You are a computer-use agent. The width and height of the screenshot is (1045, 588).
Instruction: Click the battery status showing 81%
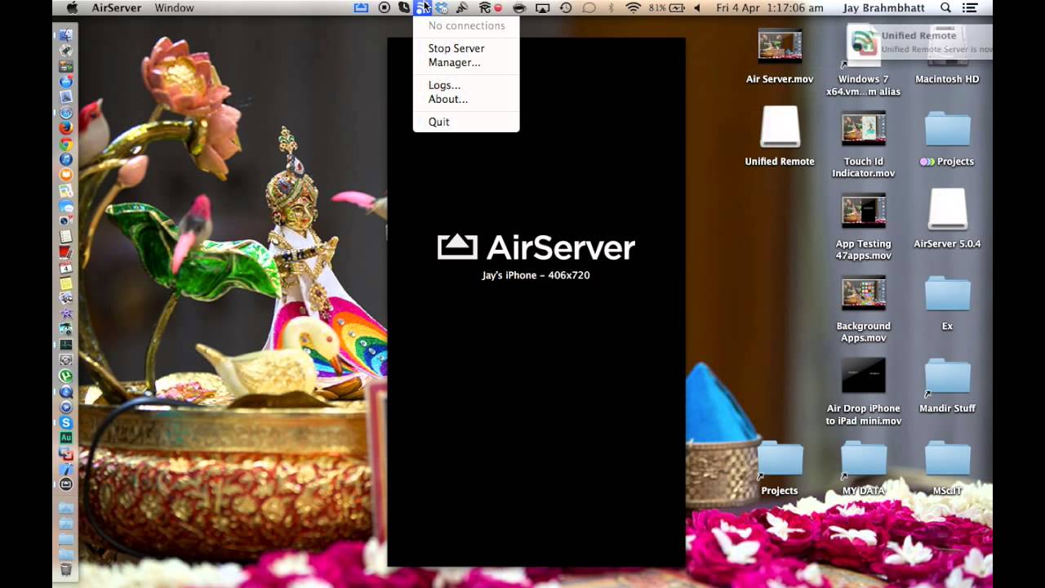coord(666,7)
